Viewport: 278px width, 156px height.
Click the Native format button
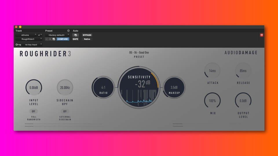click(x=87, y=39)
